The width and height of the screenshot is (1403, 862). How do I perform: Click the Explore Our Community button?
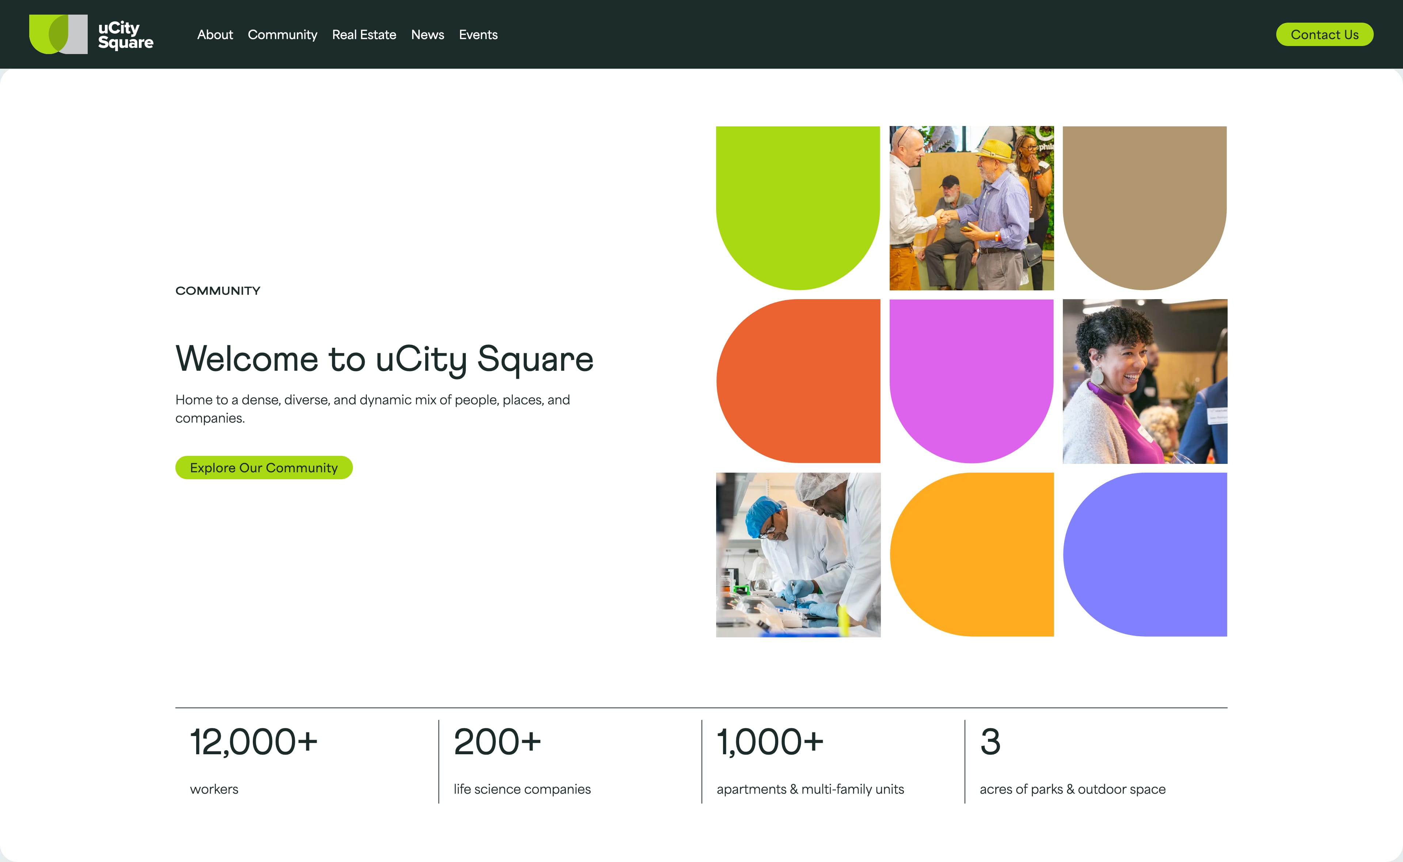click(263, 468)
